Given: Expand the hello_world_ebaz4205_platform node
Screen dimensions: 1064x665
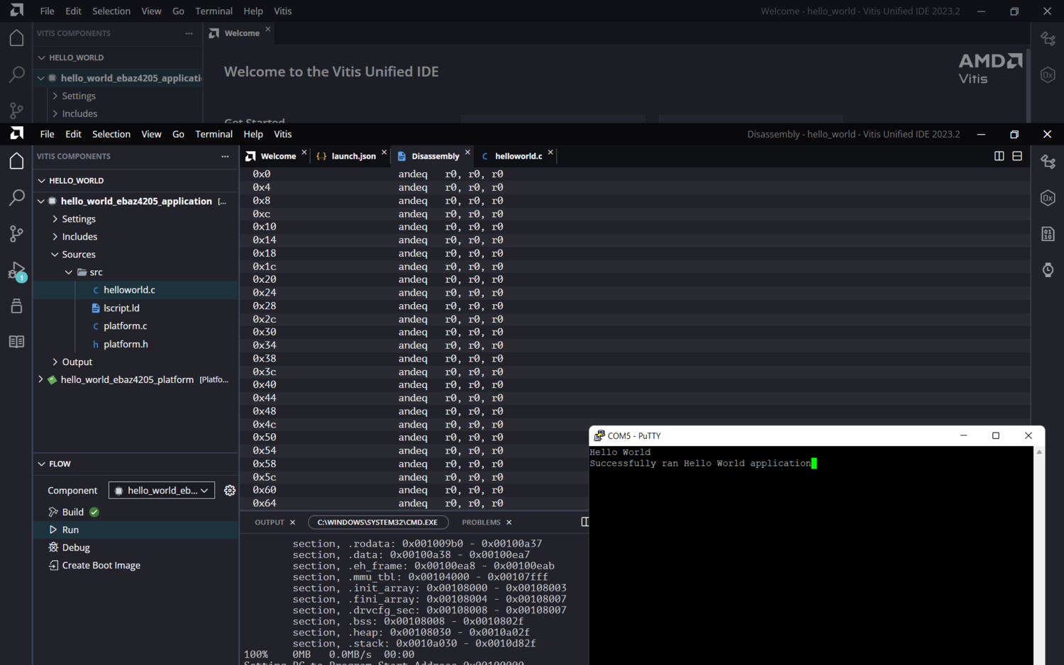Looking at the screenshot, I should (x=41, y=379).
